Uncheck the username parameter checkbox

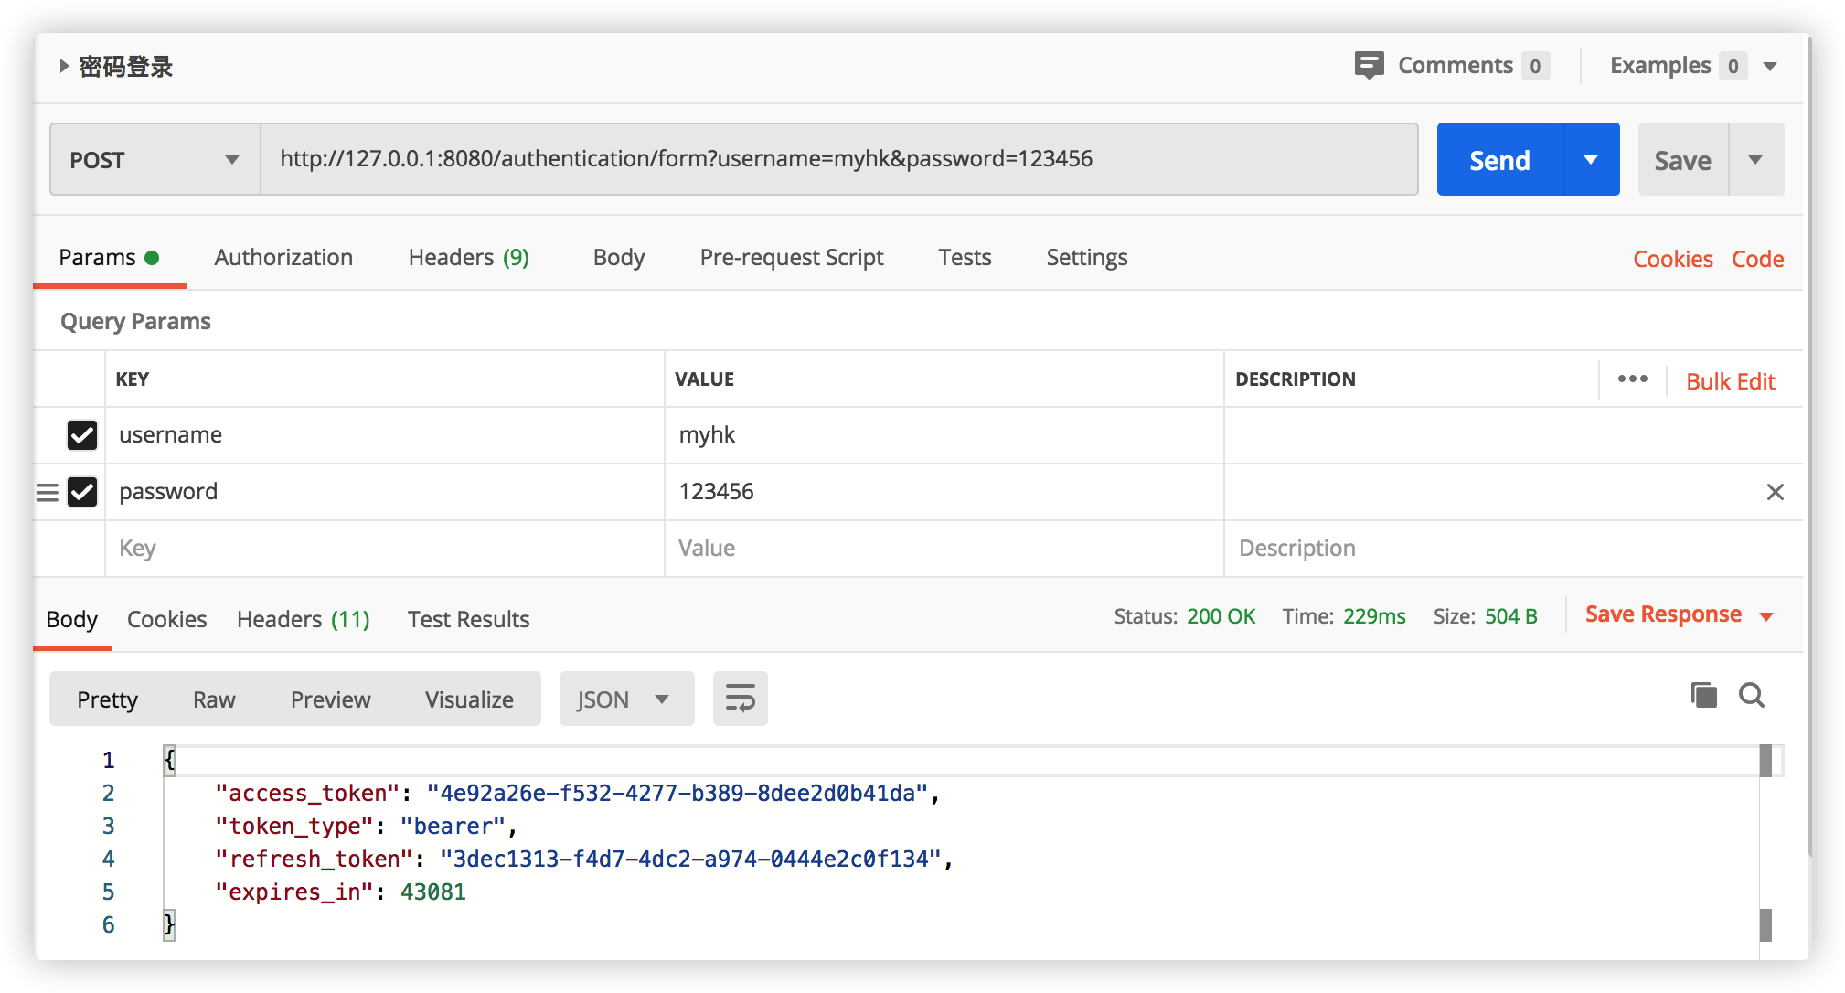(82, 435)
